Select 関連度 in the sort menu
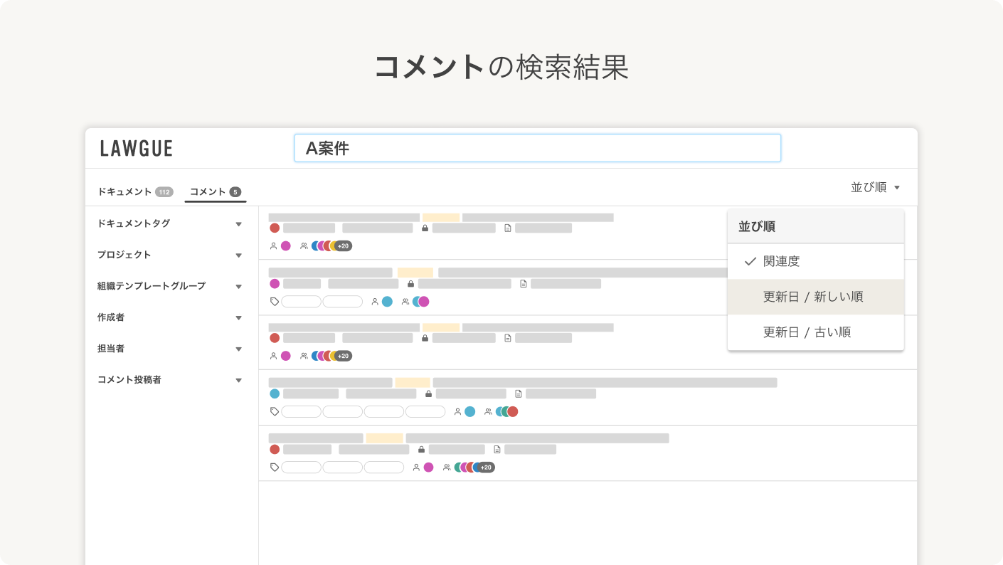This screenshot has width=1003, height=565. pos(781,261)
